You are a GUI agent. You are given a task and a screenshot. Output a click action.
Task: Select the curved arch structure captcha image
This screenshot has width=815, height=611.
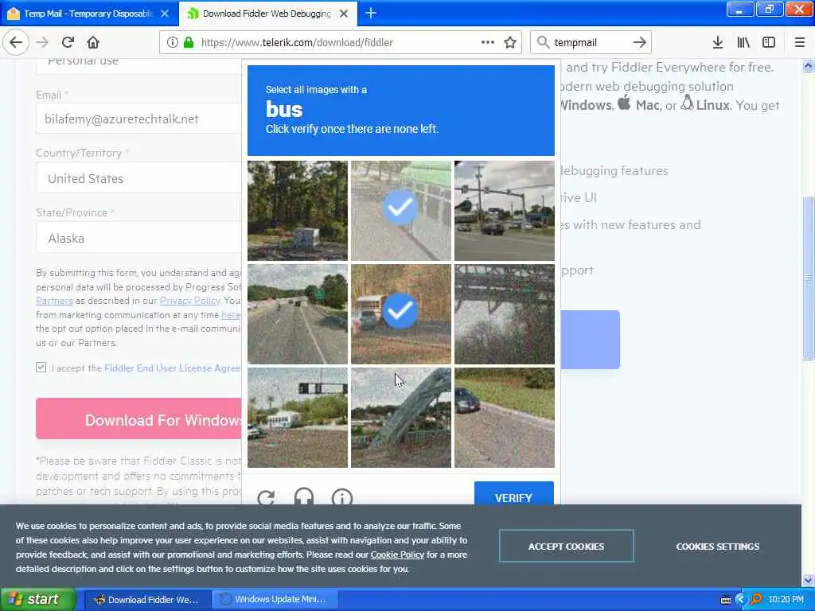[401, 418]
